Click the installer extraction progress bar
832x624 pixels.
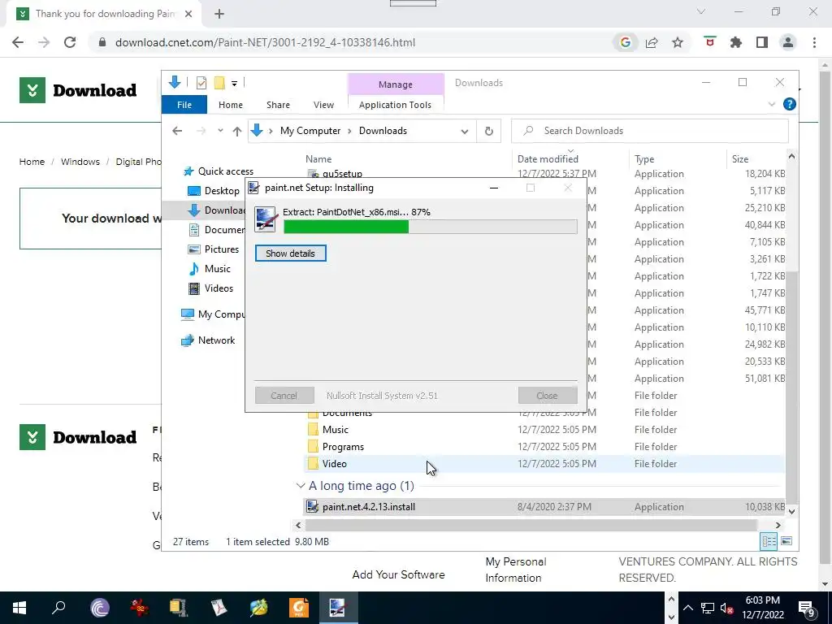tap(431, 227)
